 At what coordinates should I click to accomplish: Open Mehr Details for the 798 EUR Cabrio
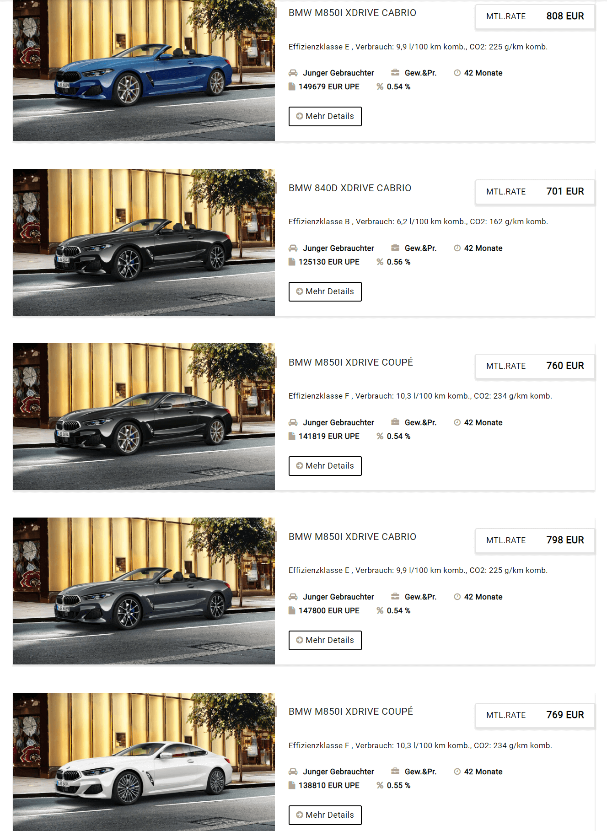point(325,640)
